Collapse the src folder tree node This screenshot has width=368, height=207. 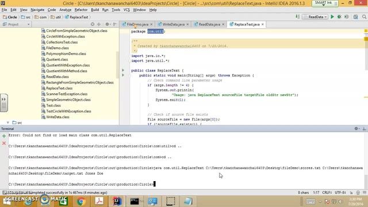tap(8, 122)
